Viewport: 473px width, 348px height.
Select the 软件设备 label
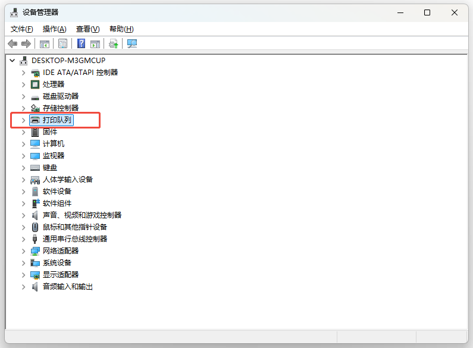(57, 191)
